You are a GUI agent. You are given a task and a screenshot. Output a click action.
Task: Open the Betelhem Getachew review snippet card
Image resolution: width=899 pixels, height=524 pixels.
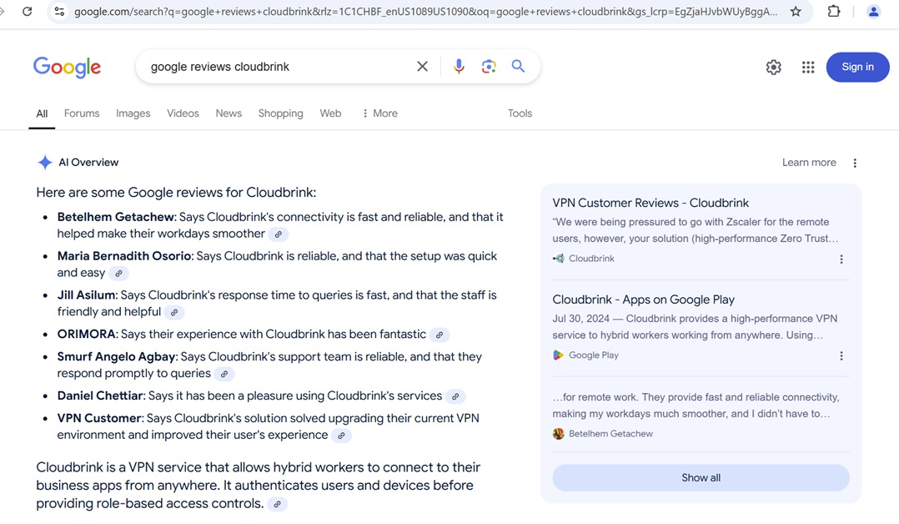701,416
